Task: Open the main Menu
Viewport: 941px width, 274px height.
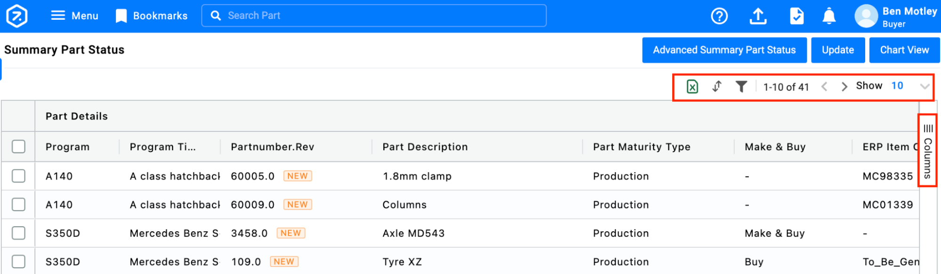Action: [x=74, y=16]
